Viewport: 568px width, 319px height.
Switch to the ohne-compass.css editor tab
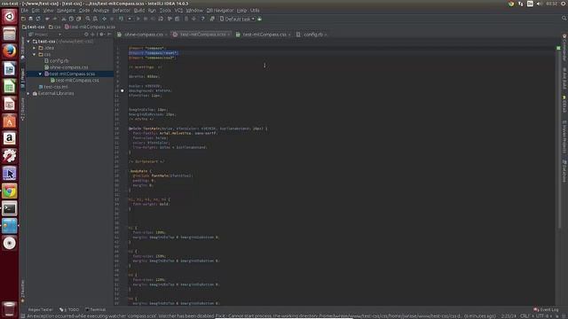click(144, 35)
